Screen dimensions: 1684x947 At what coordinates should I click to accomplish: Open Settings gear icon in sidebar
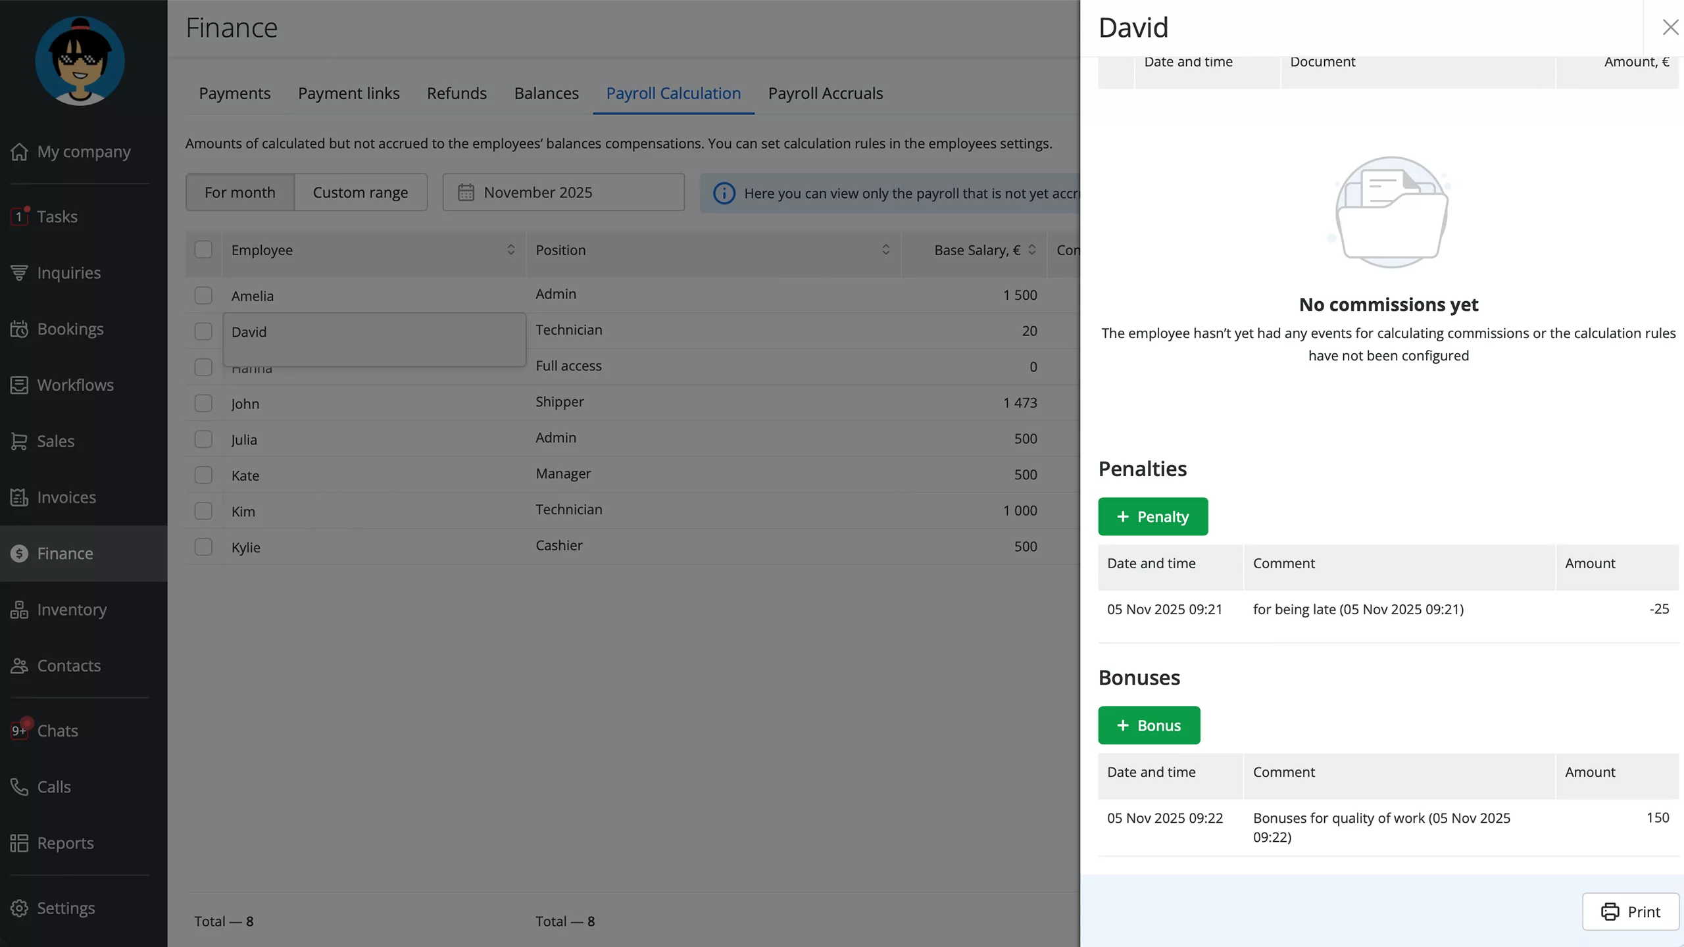[x=20, y=908]
